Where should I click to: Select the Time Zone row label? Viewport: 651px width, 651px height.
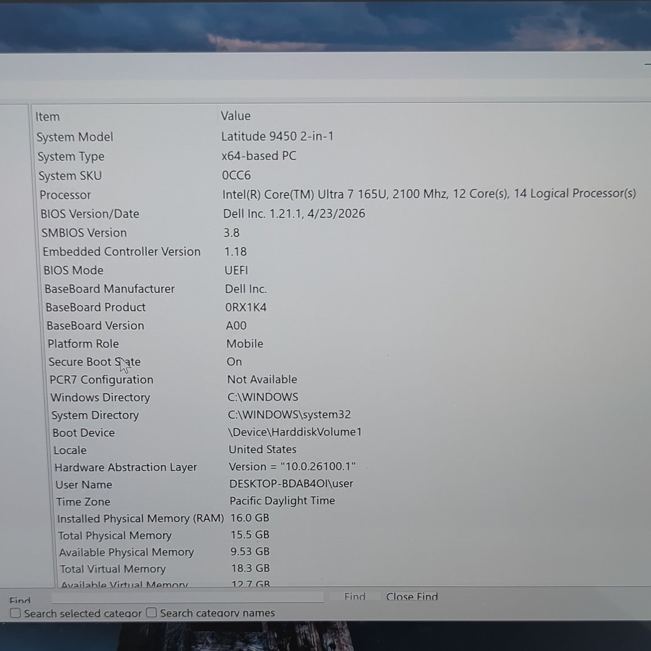83,502
